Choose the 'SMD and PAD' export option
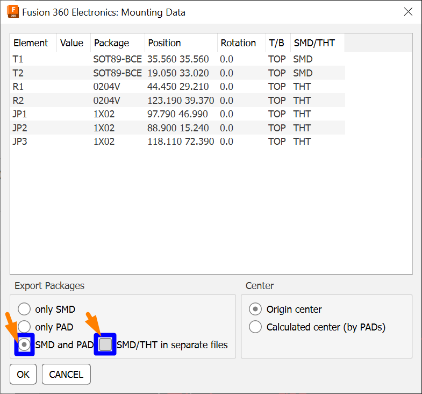The image size is (422, 394). (x=24, y=344)
